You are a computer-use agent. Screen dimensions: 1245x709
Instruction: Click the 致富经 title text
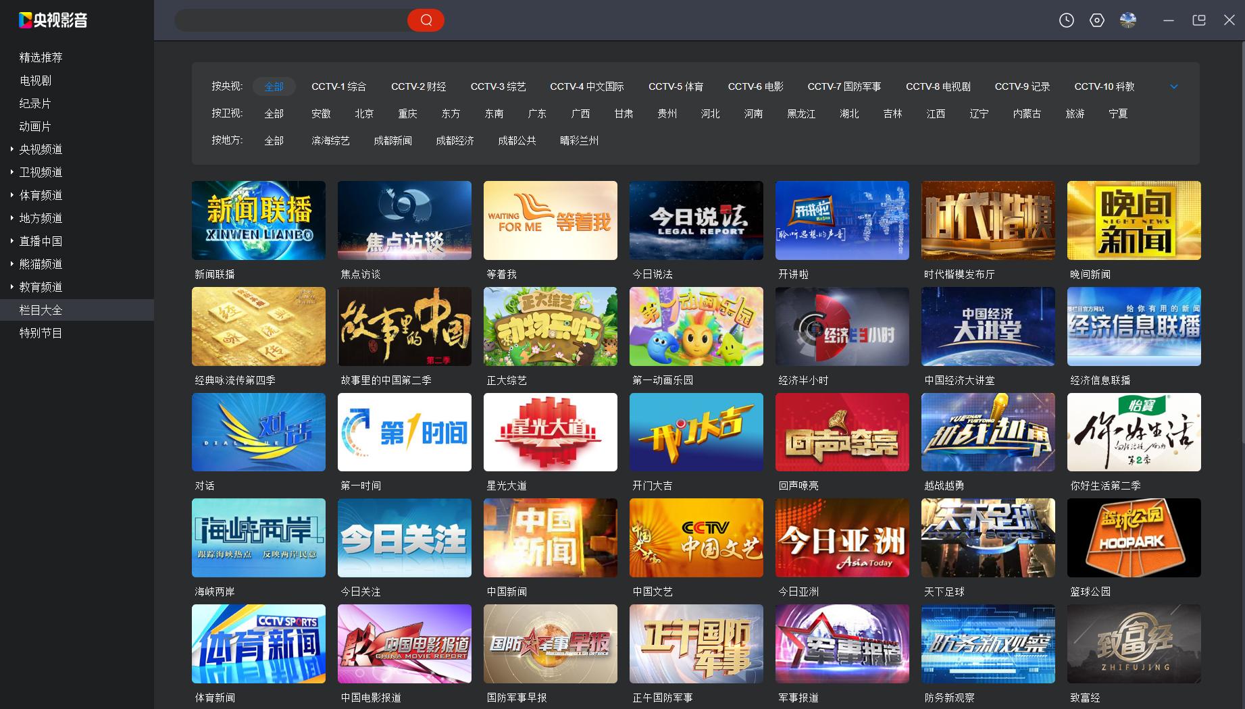1085,698
